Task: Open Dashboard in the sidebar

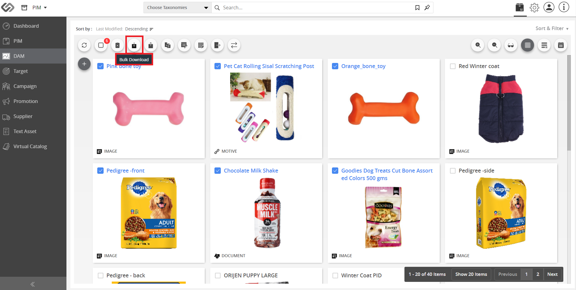Action: 33,26
